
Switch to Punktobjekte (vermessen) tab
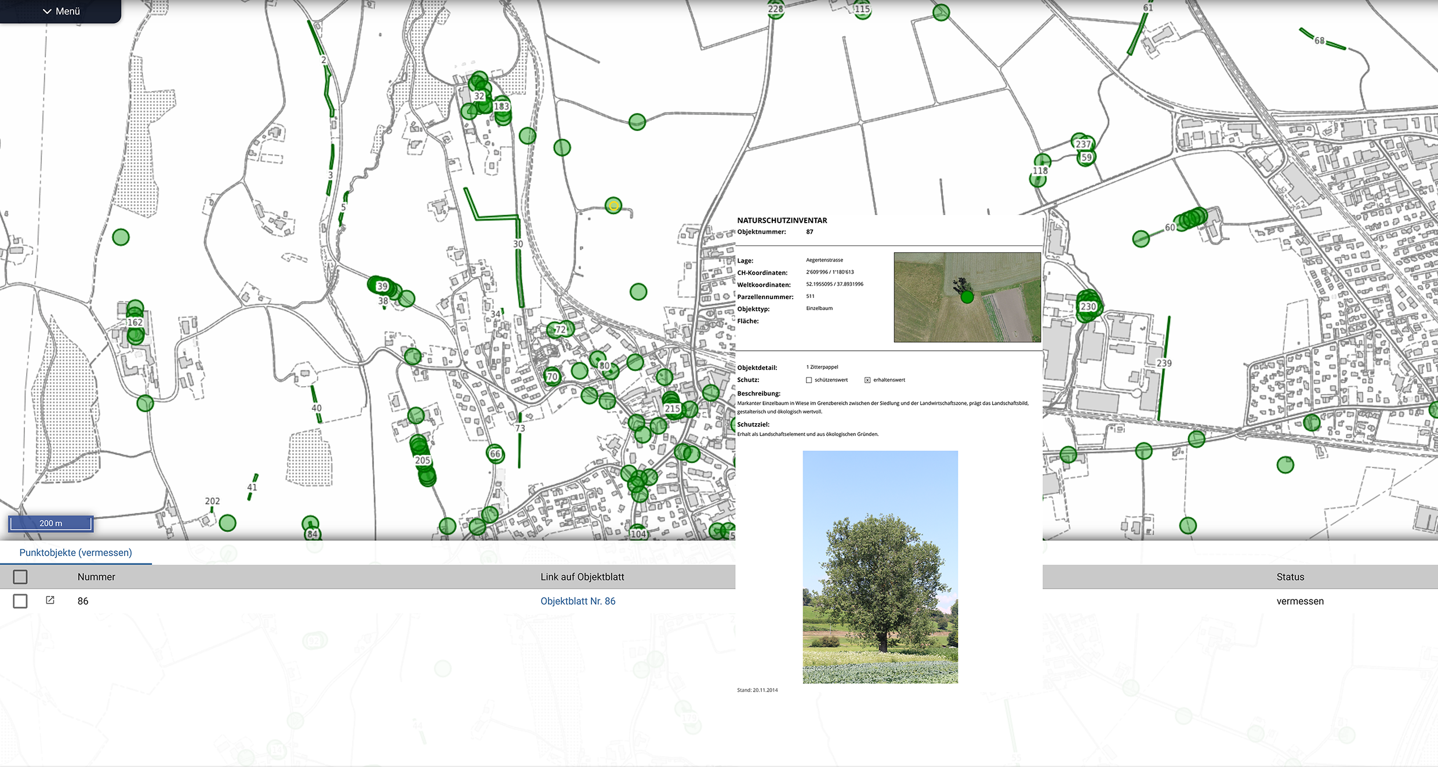pyautogui.click(x=75, y=552)
